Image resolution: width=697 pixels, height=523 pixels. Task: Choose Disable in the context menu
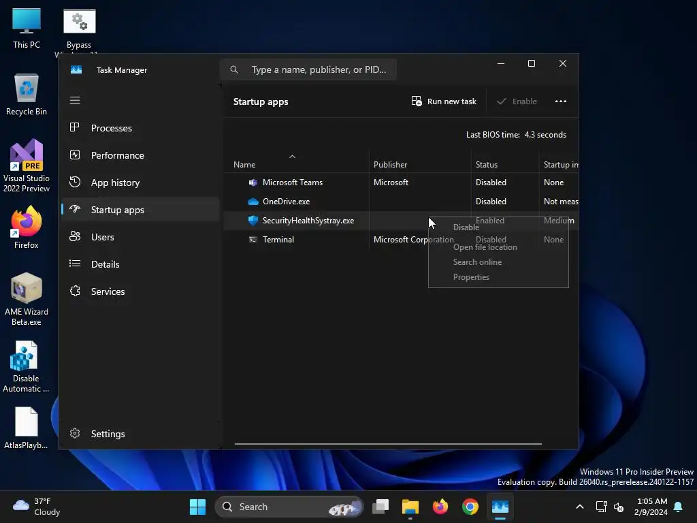[x=466, y=227]
